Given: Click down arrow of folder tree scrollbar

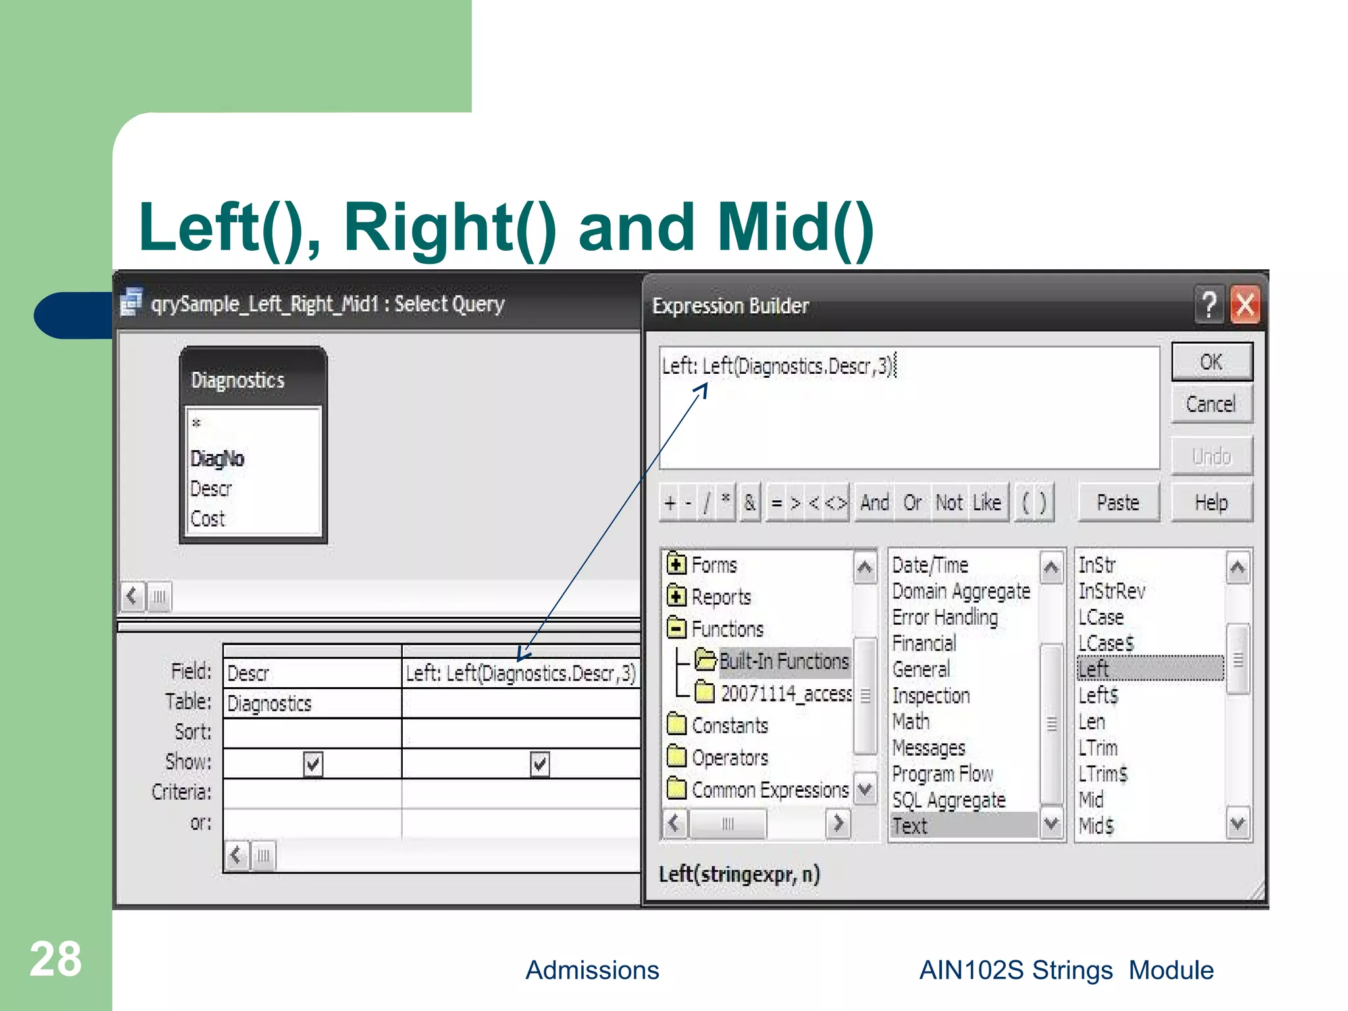Looking at the screenshot, I should pos(865,789).
